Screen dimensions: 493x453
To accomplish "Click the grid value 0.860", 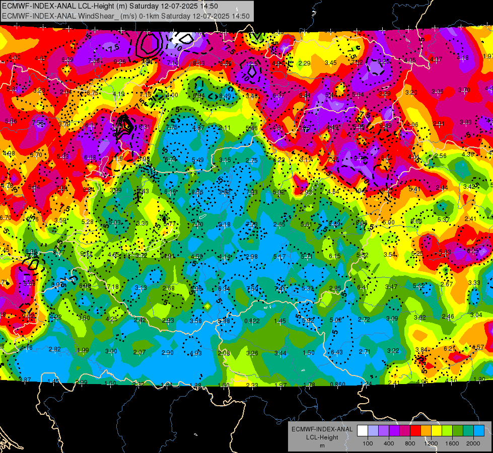I will [x=338, y=384].
